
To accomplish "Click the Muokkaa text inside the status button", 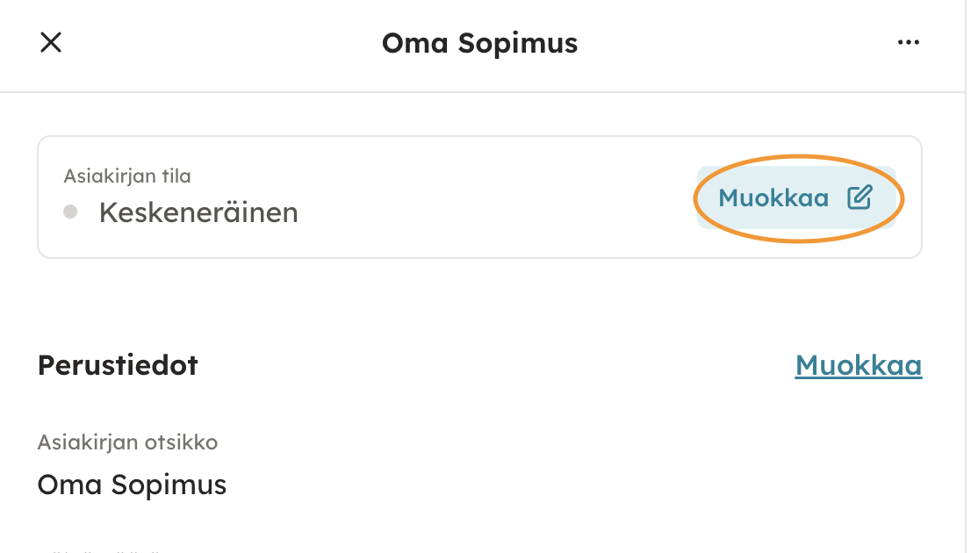I will pyautogui.click(x=773, y=198).
